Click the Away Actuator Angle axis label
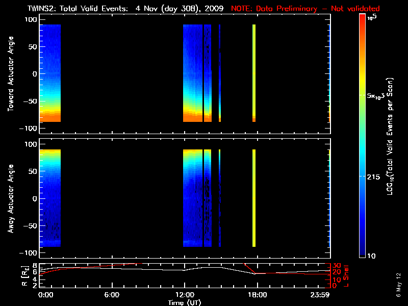Image resolution: width=408 pixels, height=306 pixels. [x=11, y=198]
